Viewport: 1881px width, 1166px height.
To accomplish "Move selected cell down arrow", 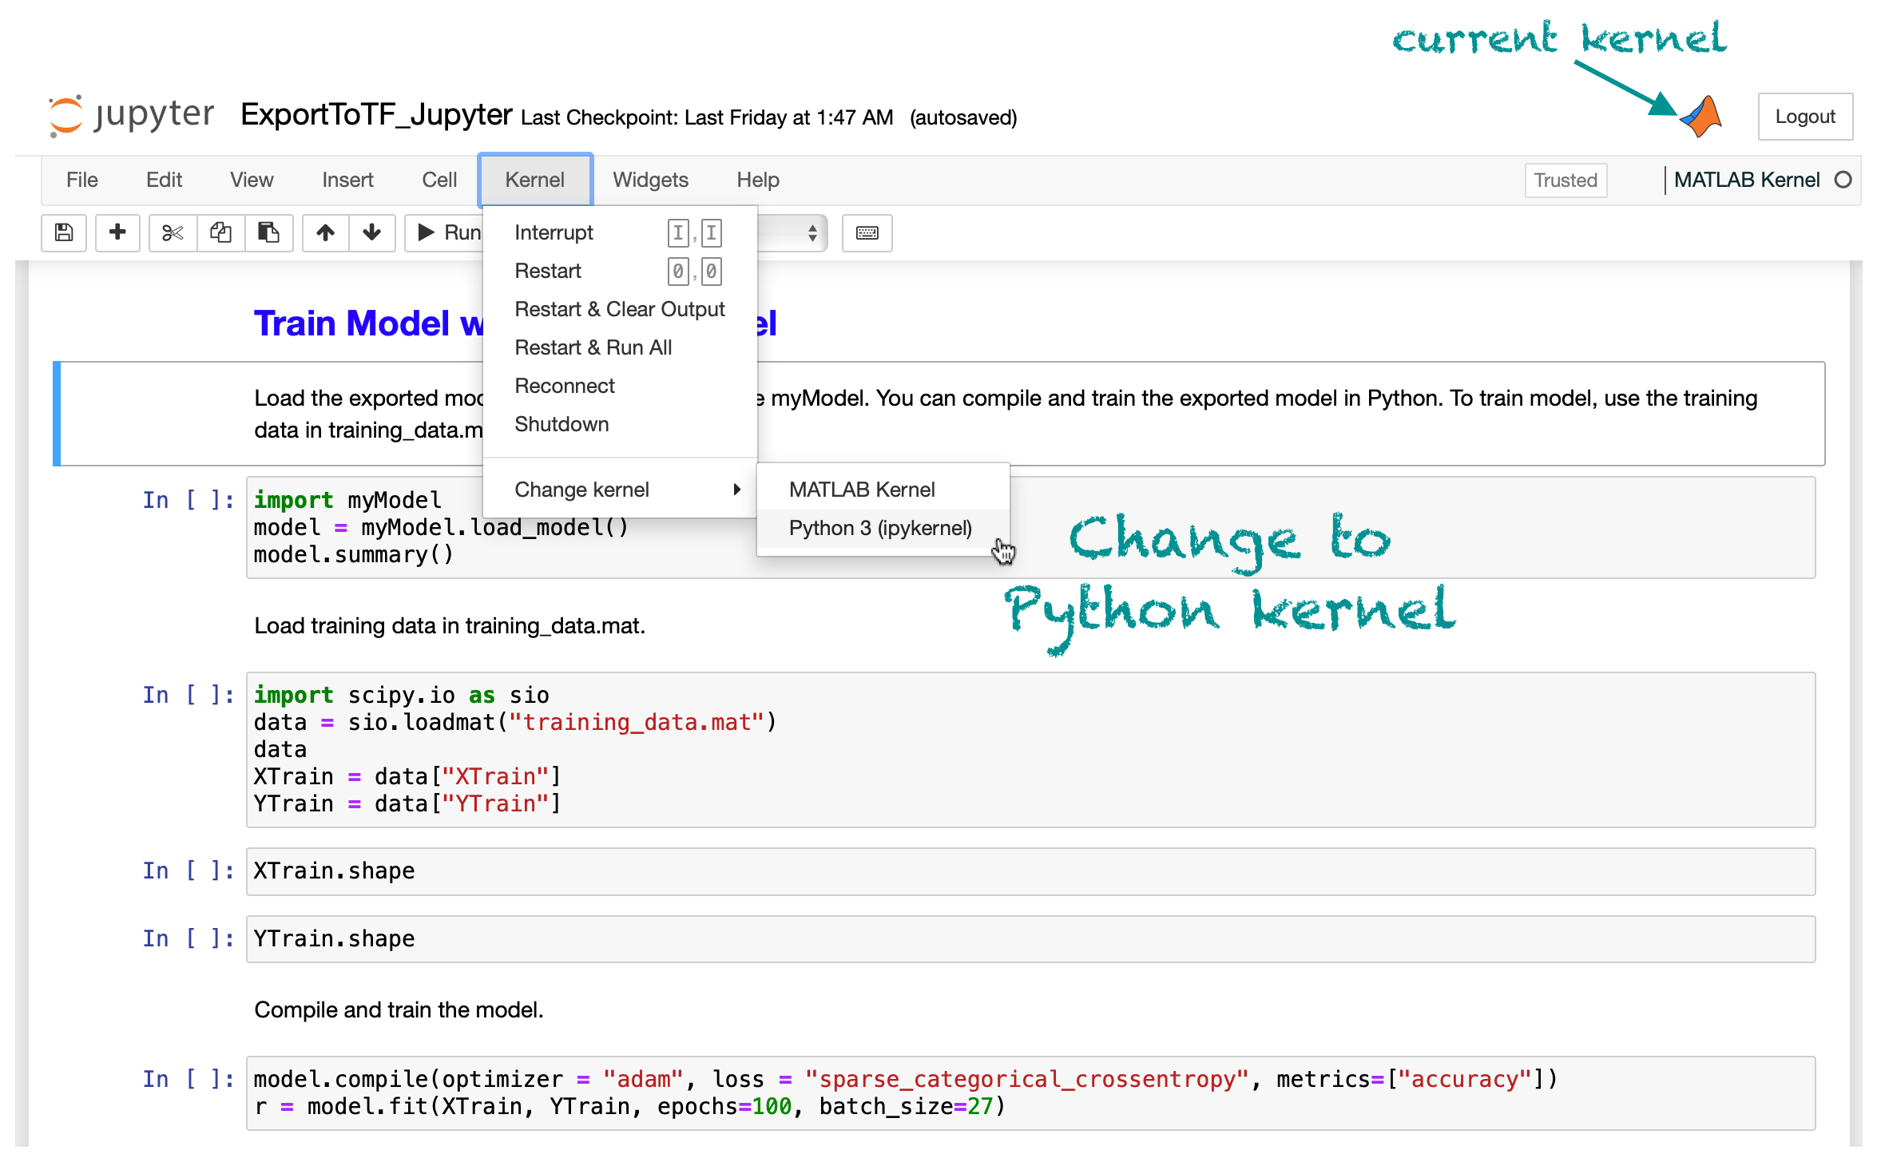I will coord(371,232).
